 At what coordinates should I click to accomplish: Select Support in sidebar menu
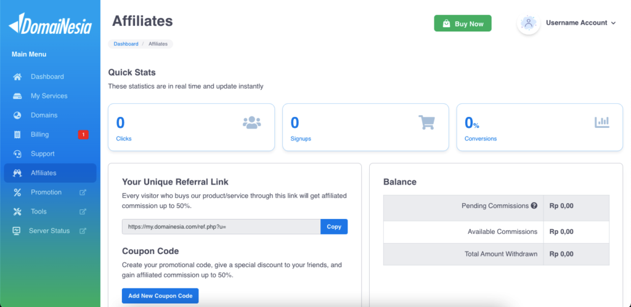pyautogui.click(x=51, y=154)
